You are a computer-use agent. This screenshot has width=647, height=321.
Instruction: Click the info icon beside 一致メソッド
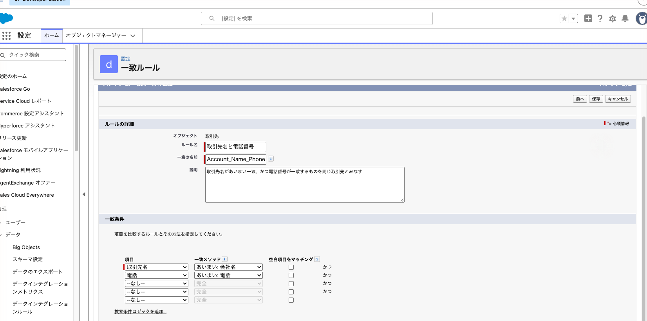(x=224, y=259)
